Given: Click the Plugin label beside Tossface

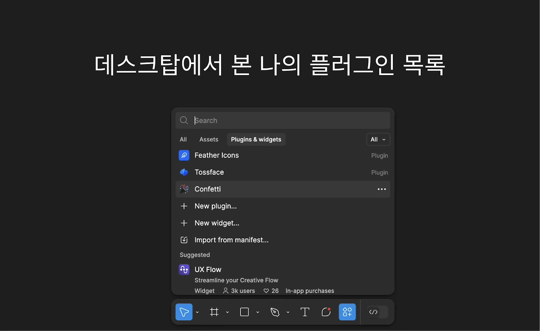Looking at the screenshot, I should click(380, 172).
